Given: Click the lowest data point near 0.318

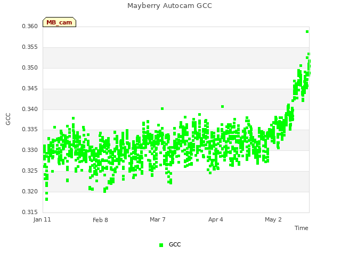Looking at the screenshot, I should pos(46,199).
